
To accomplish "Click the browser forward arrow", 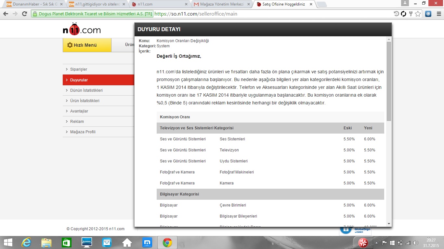I will [15, 14].
